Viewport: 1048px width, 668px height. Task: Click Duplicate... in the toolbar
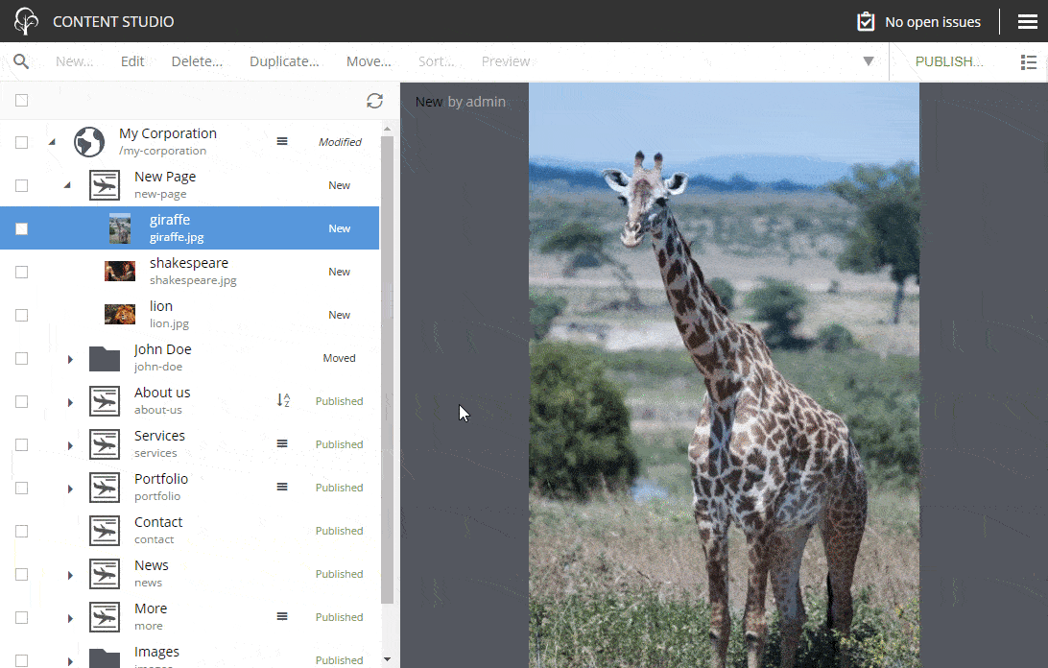click(x=284, y=61)
